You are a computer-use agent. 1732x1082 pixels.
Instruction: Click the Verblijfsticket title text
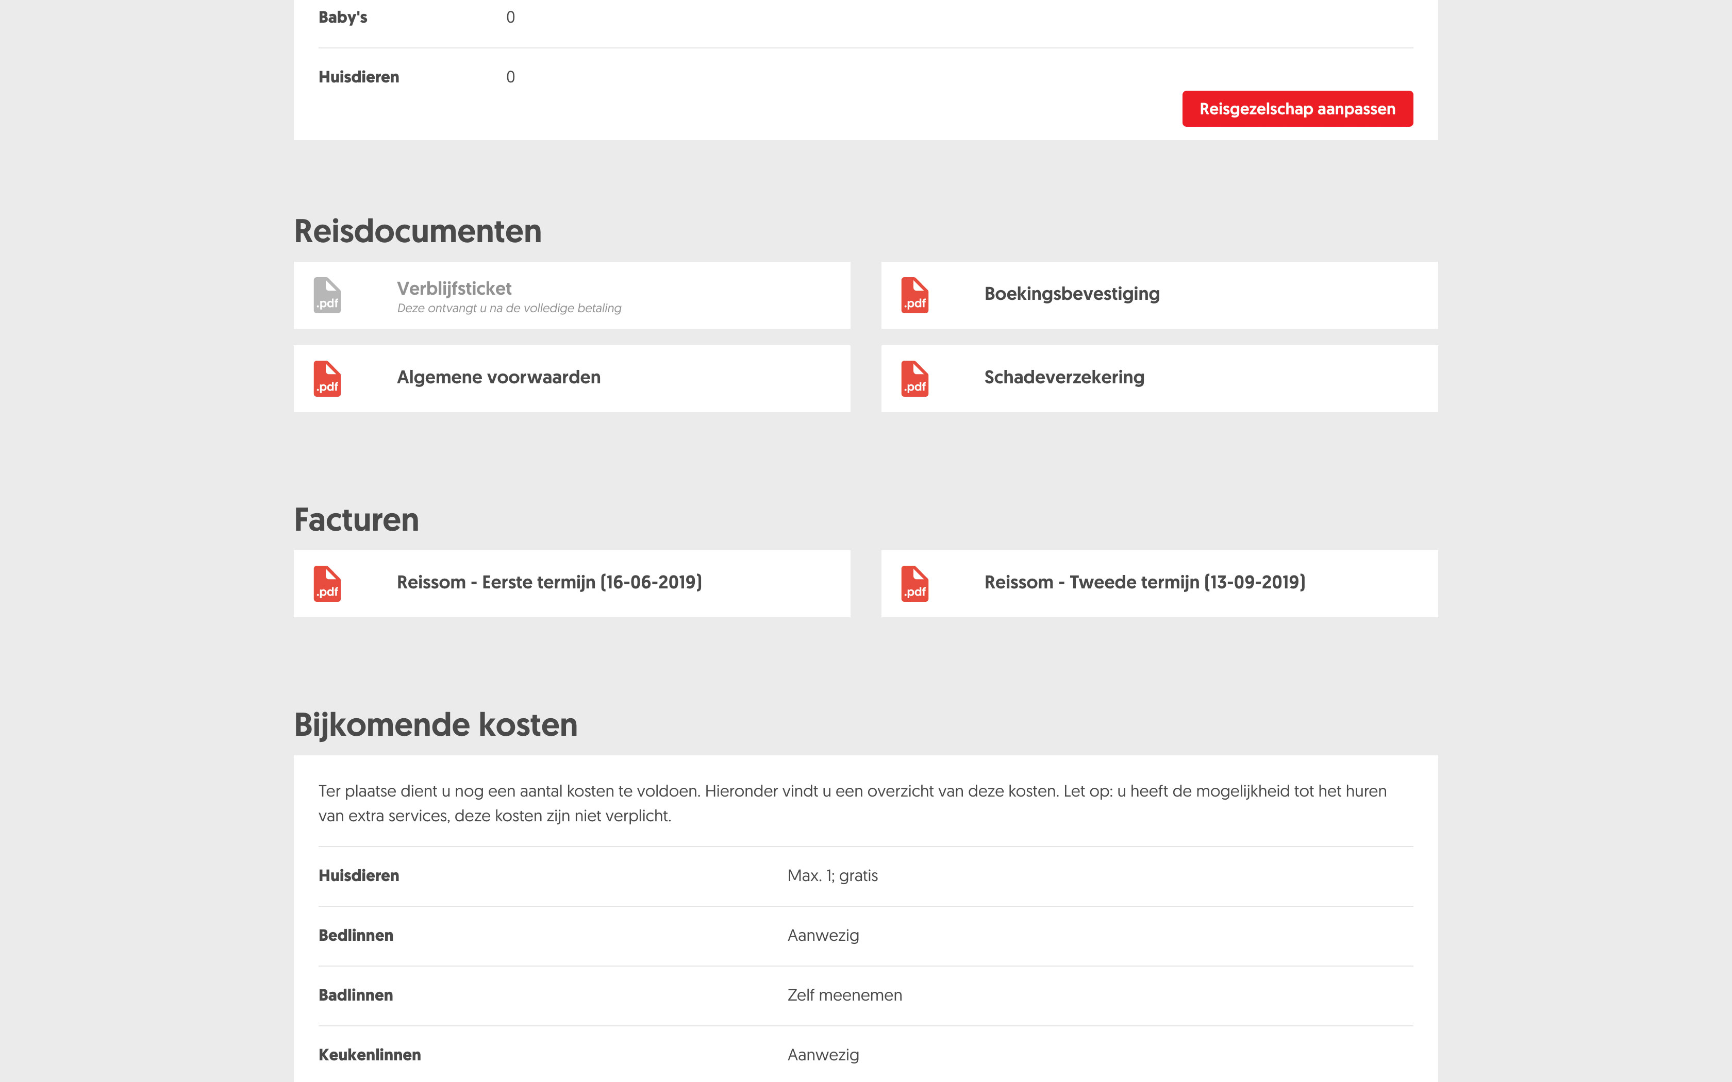454,289
